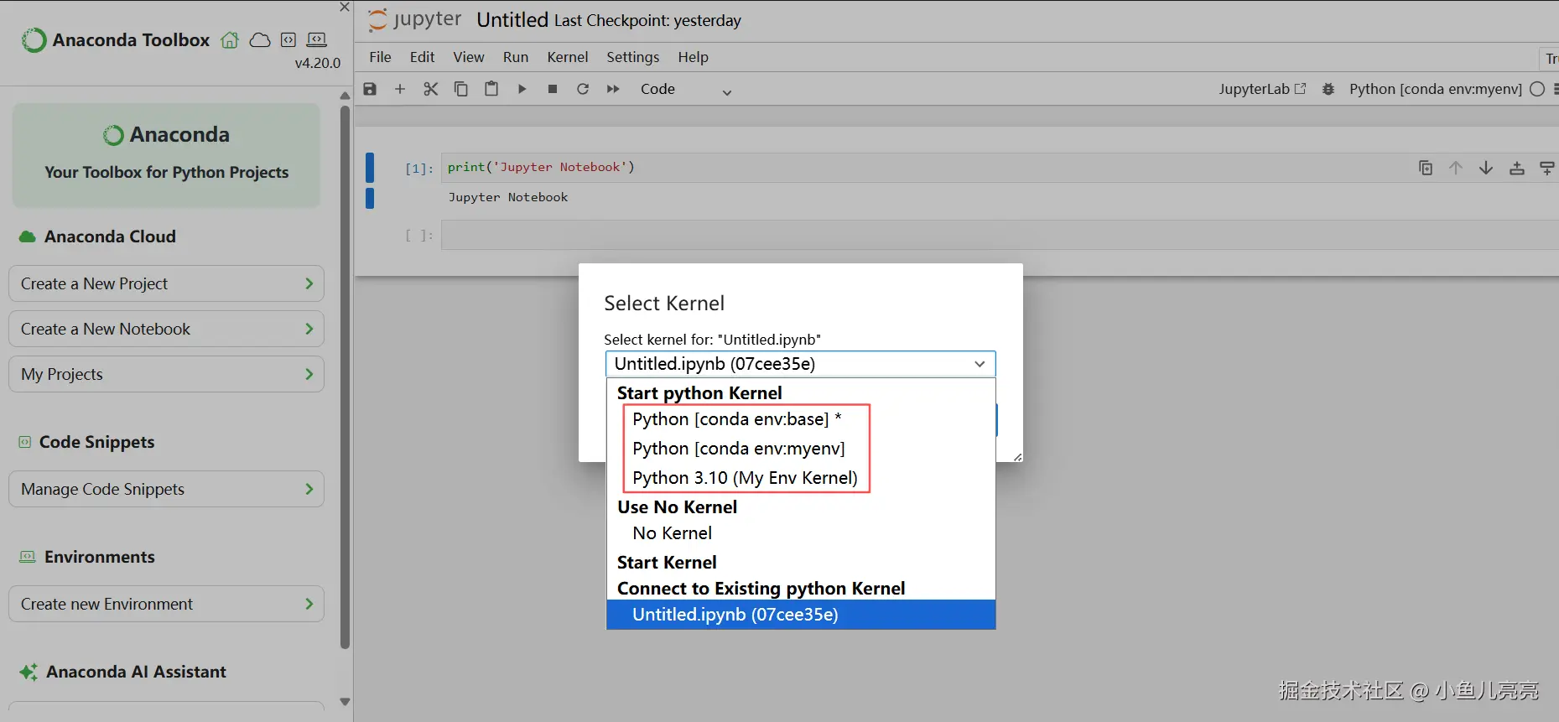1559x722 pixels.
Task: Select the No Kernel option
Action: (672, 533)
